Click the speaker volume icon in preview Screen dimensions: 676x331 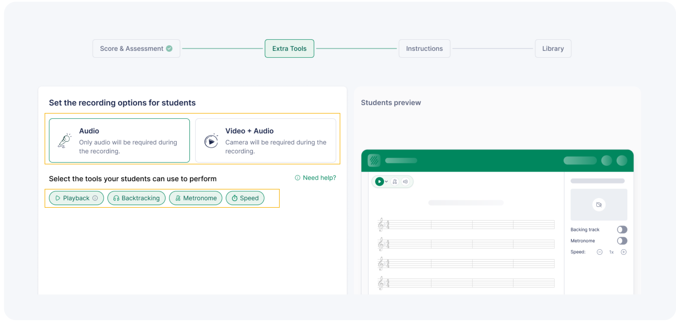coord(405,181)
